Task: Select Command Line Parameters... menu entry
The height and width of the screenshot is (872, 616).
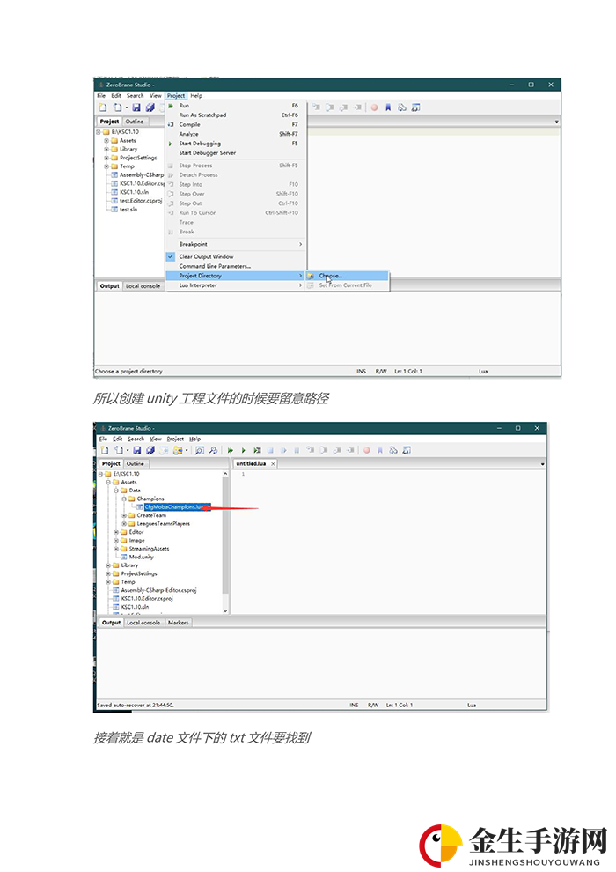Action: [x=236, y=266]
